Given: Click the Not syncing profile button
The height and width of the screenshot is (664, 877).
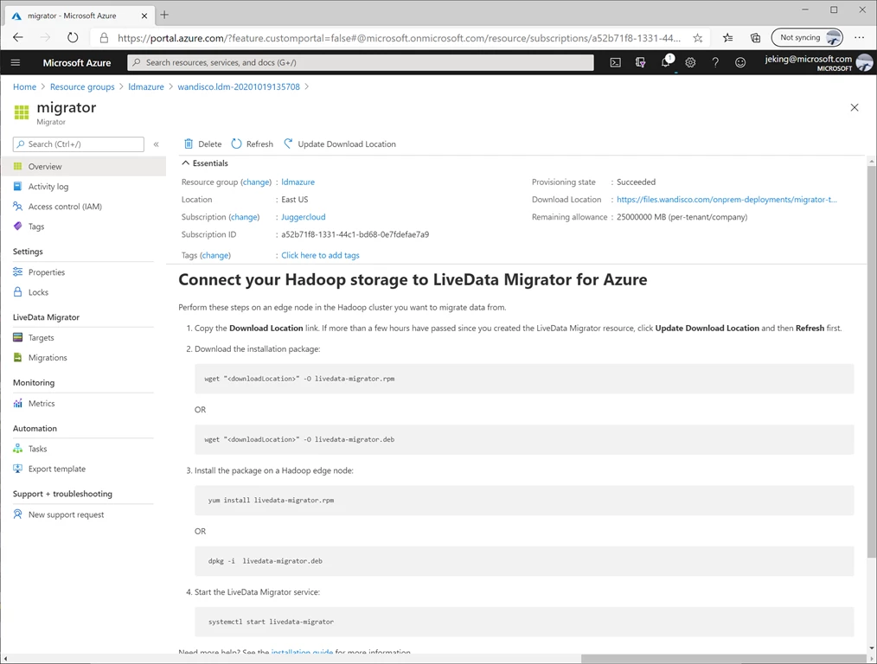Looking at the screenshot, I should click(x=805, y=37).
